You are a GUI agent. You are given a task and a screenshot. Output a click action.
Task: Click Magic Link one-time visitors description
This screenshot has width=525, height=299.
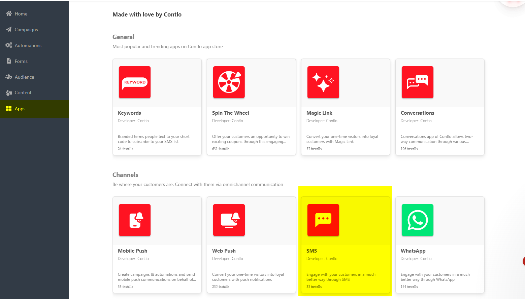click(x=342, y=139)
